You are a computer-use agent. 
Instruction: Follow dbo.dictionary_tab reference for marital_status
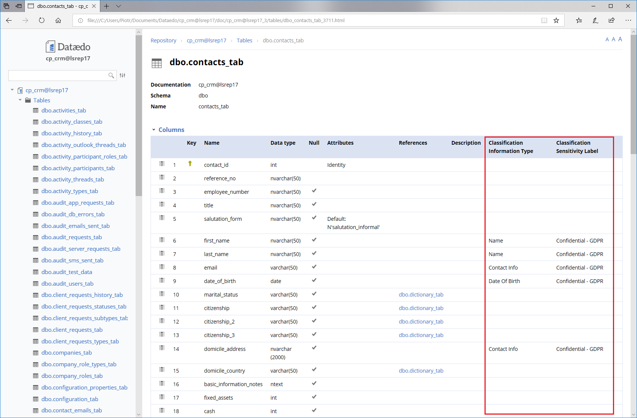pos(421,295)
